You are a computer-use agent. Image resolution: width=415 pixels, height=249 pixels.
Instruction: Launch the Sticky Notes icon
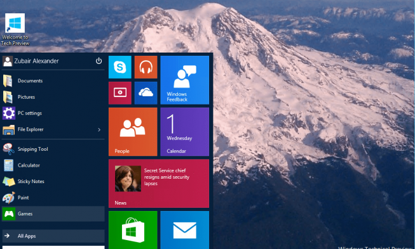[9, 181]
